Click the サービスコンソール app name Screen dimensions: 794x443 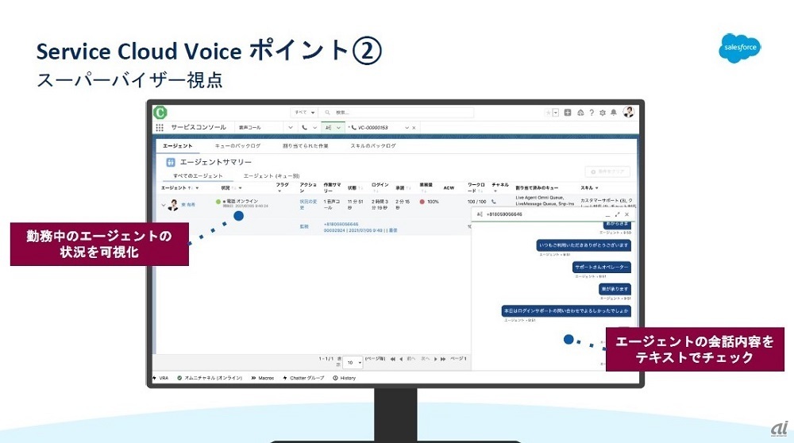(x=198, y=128)
